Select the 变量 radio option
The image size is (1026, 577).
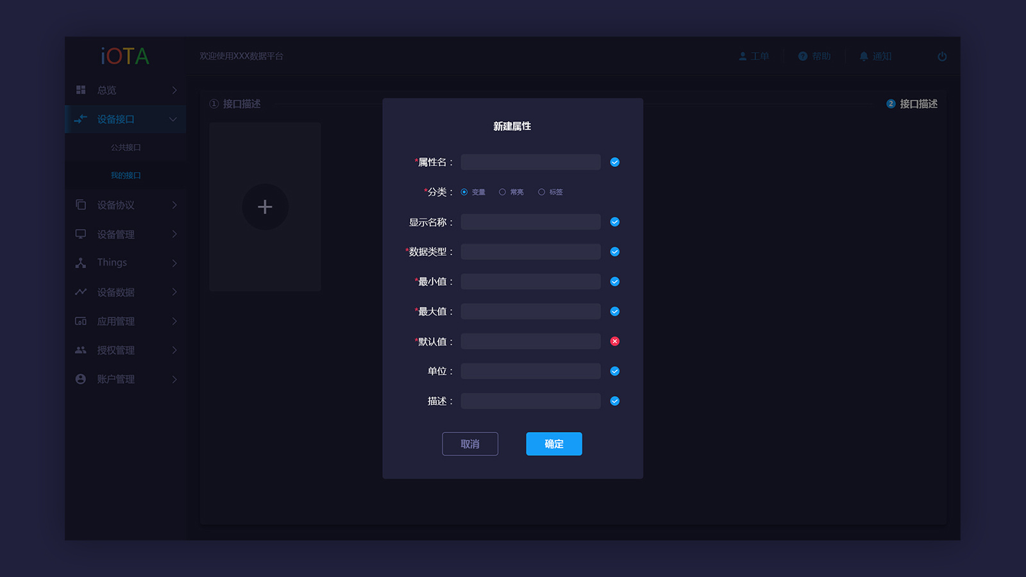click(x=464, y=191)
